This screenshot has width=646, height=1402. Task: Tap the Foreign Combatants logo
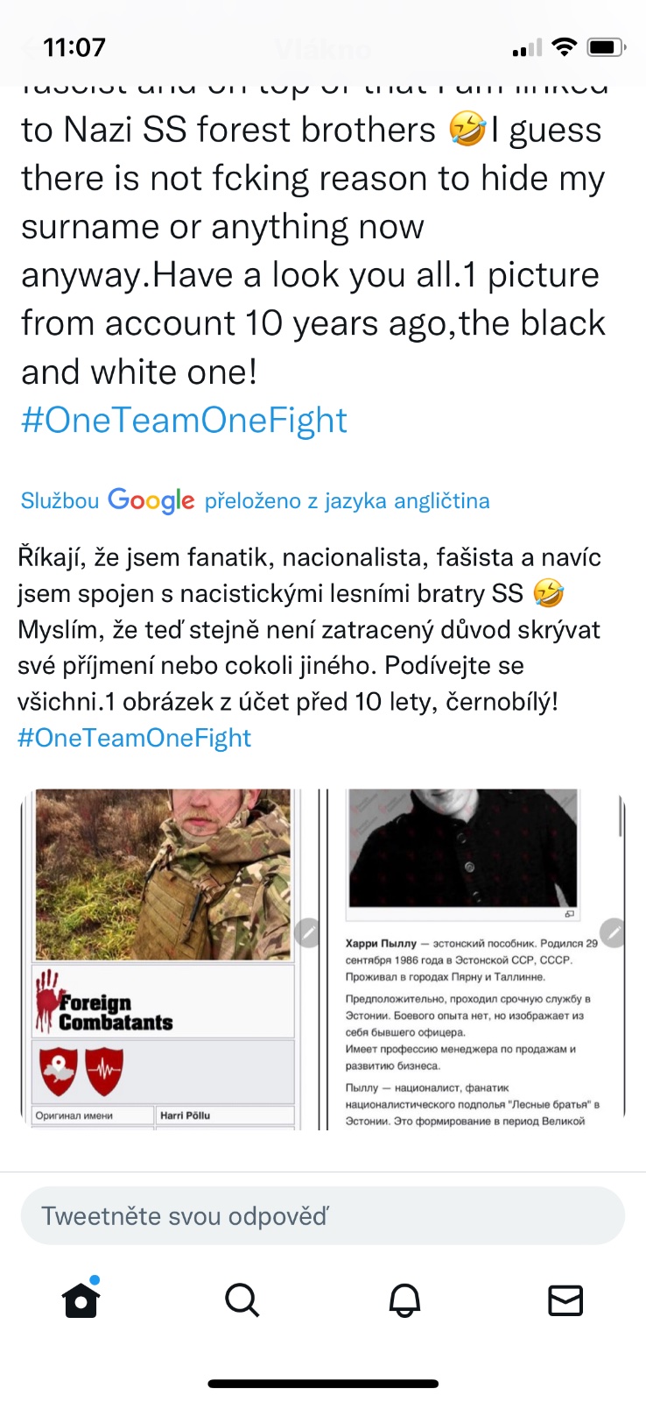[105, 1001]
